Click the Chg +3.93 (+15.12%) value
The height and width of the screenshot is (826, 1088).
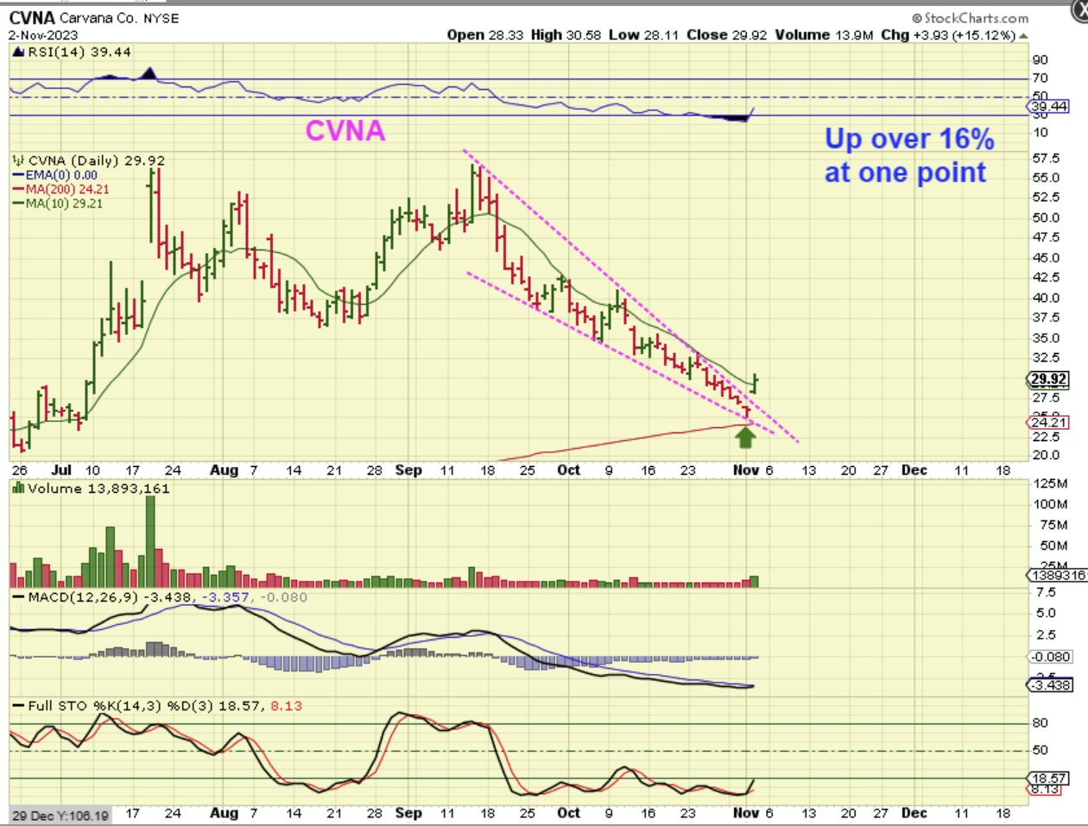point(947,35)
